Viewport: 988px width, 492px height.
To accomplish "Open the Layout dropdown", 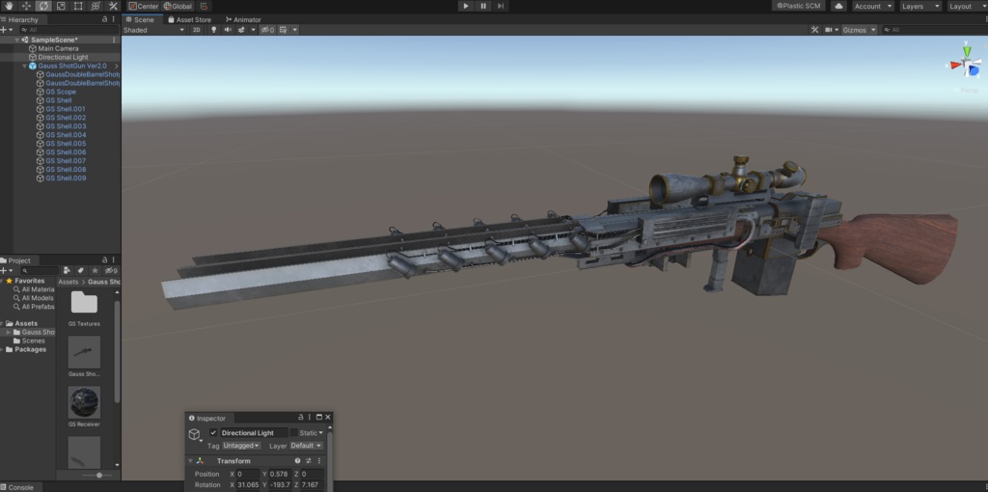I will pos(966,6).
